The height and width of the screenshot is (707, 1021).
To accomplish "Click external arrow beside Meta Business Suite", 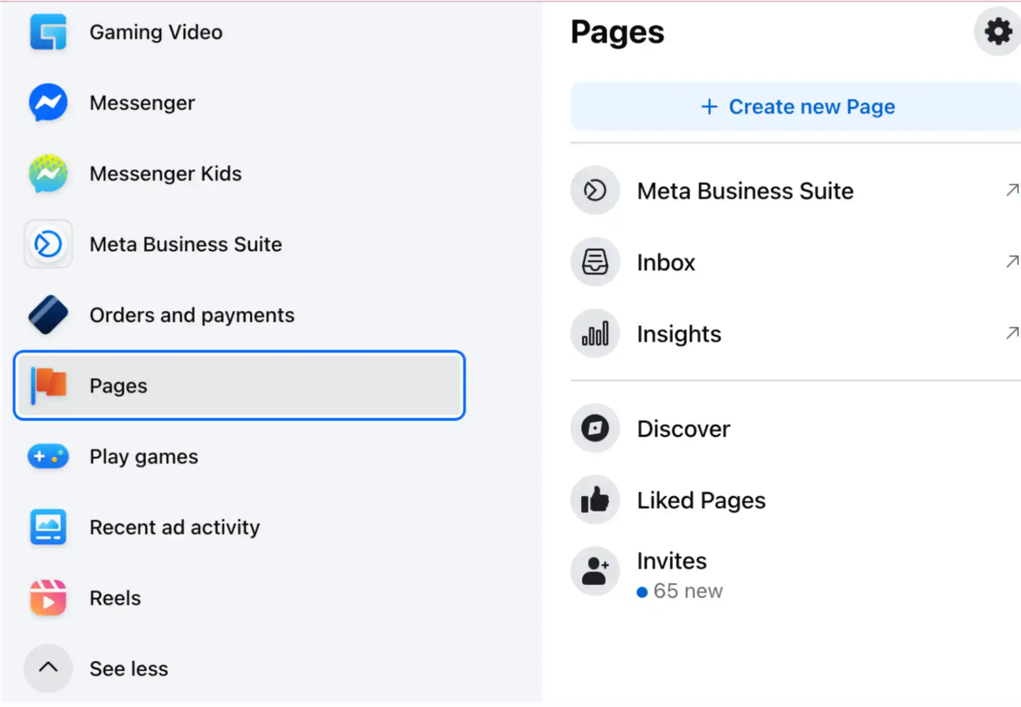I will tap(1012, 190).
